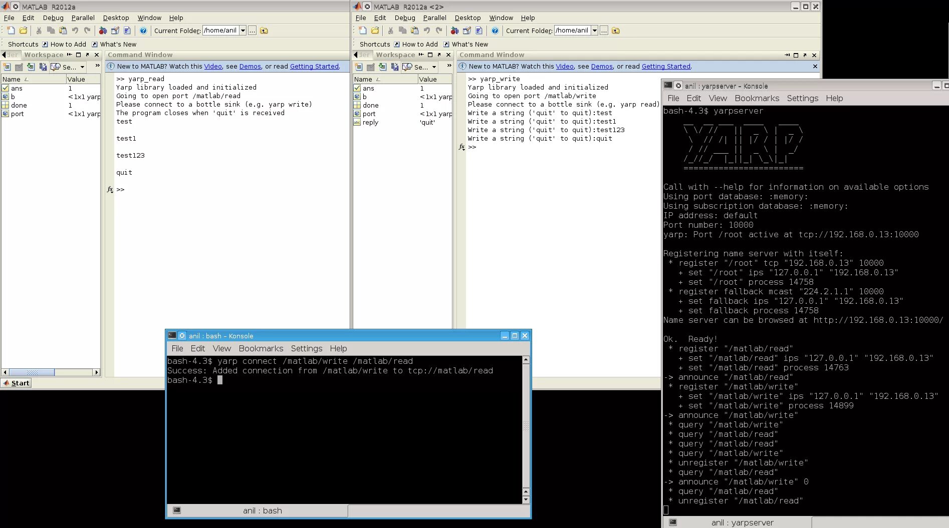
Task: Show previous panel tab in first MATLAB window
Action: coord(4,55)
